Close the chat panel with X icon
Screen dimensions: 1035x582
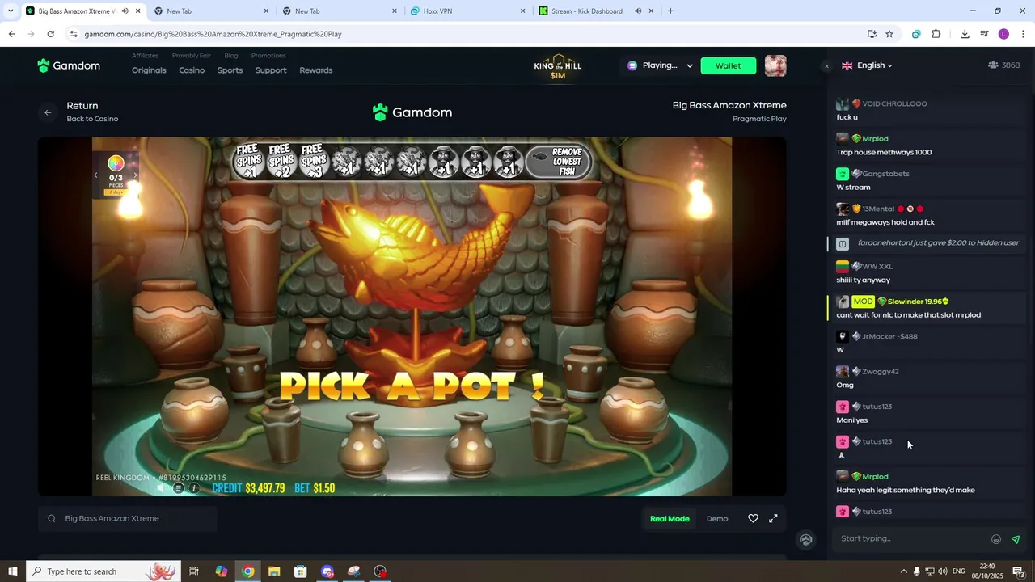point(826,66)
